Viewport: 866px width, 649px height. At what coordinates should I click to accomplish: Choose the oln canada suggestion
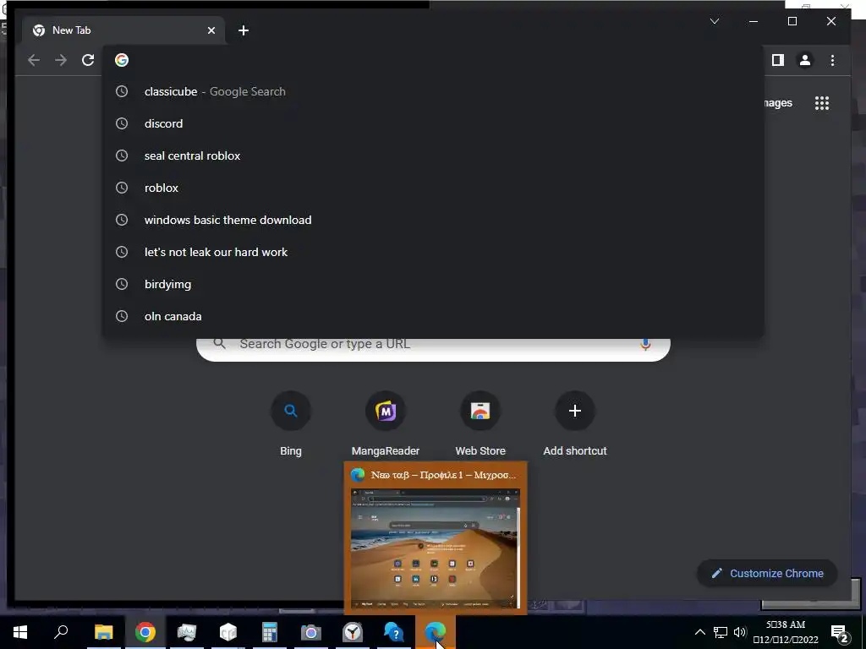(433, 316)
